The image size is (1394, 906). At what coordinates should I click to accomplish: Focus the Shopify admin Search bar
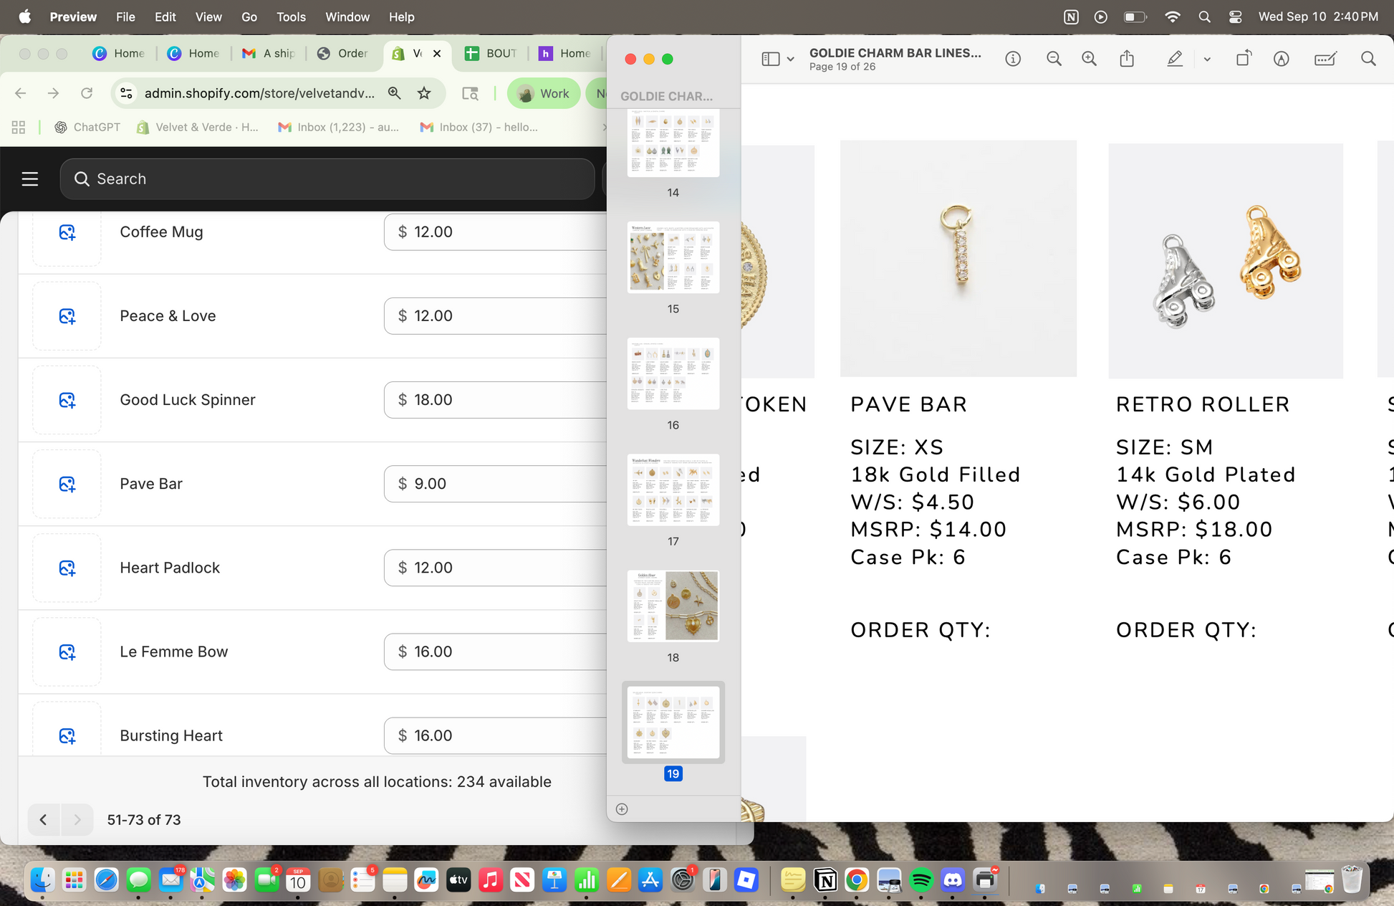pos(327,179)
